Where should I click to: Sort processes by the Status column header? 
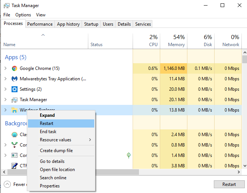110,41
